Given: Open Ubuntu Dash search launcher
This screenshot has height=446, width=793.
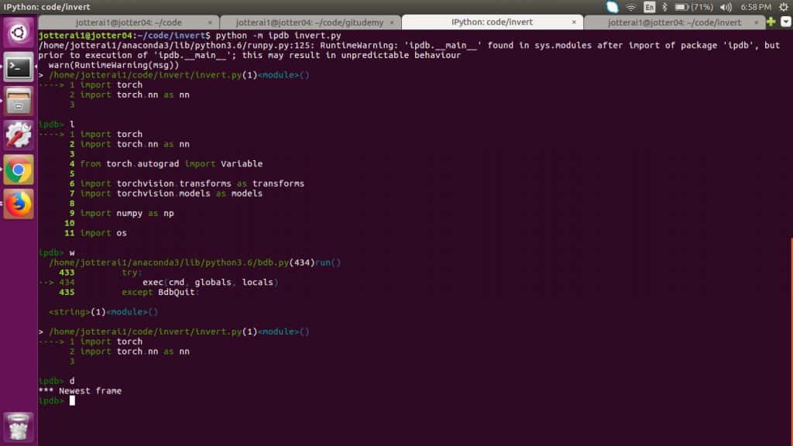Looking at the screenshot, I should point(19,33).
